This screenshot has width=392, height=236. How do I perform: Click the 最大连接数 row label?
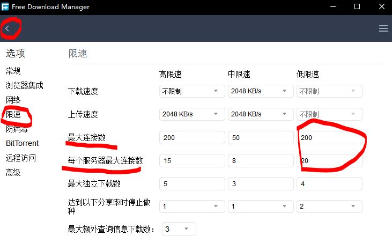click(86, 137)
